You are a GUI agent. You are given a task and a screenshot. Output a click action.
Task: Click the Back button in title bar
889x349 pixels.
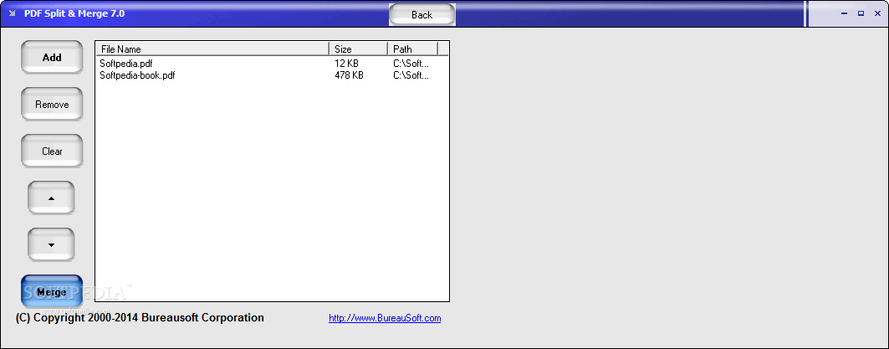pos(422,15)
